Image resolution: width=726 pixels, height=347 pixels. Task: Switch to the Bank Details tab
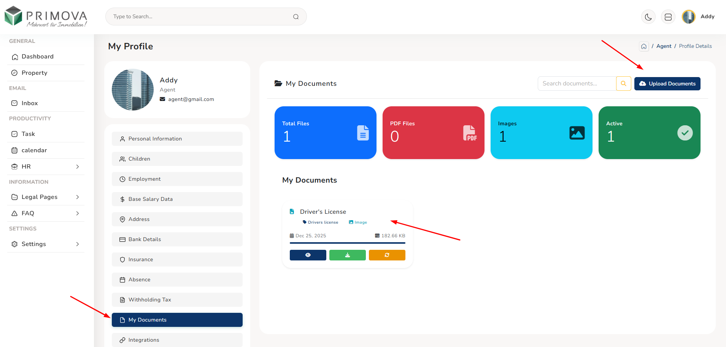click(x=177, y=240)
